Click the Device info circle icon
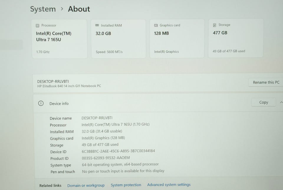 pyautogui.click(x=41, y=103)
